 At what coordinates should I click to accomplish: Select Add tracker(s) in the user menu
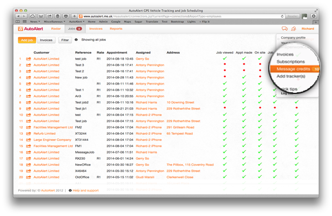coord(290,76)
